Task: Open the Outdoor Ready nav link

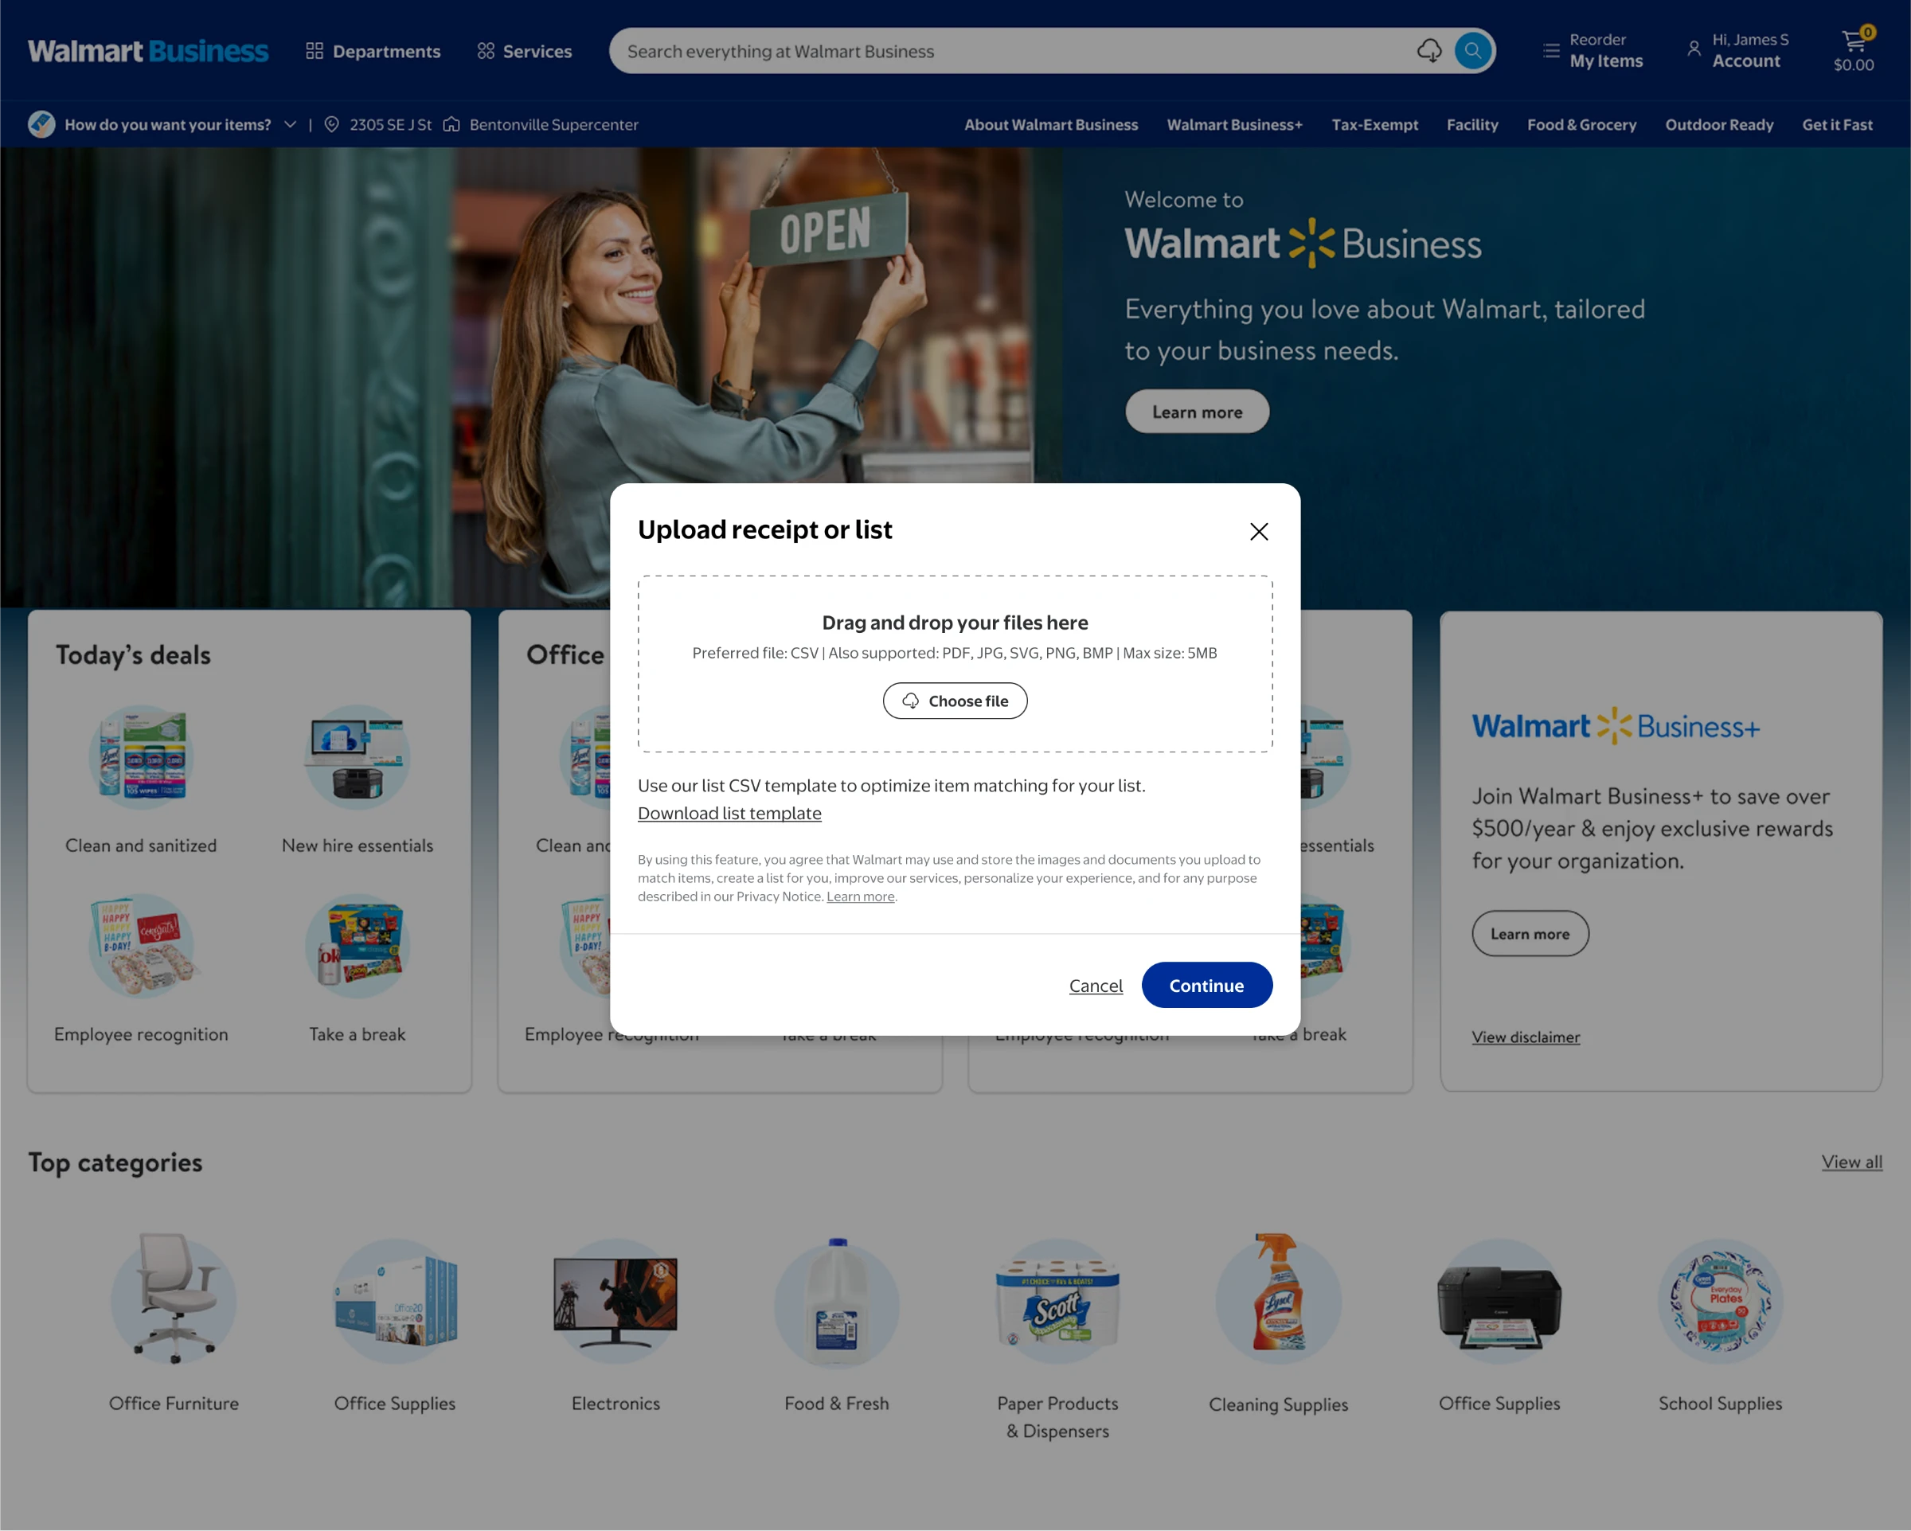Action: coord(1718,124)
